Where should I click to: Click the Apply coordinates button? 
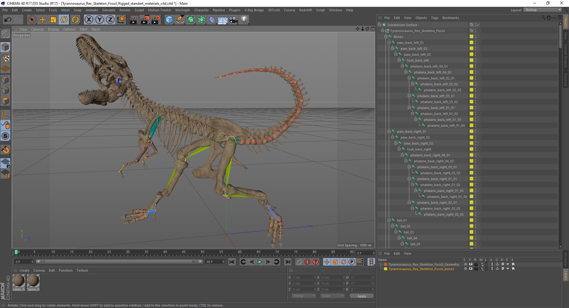tap(362, 296)
